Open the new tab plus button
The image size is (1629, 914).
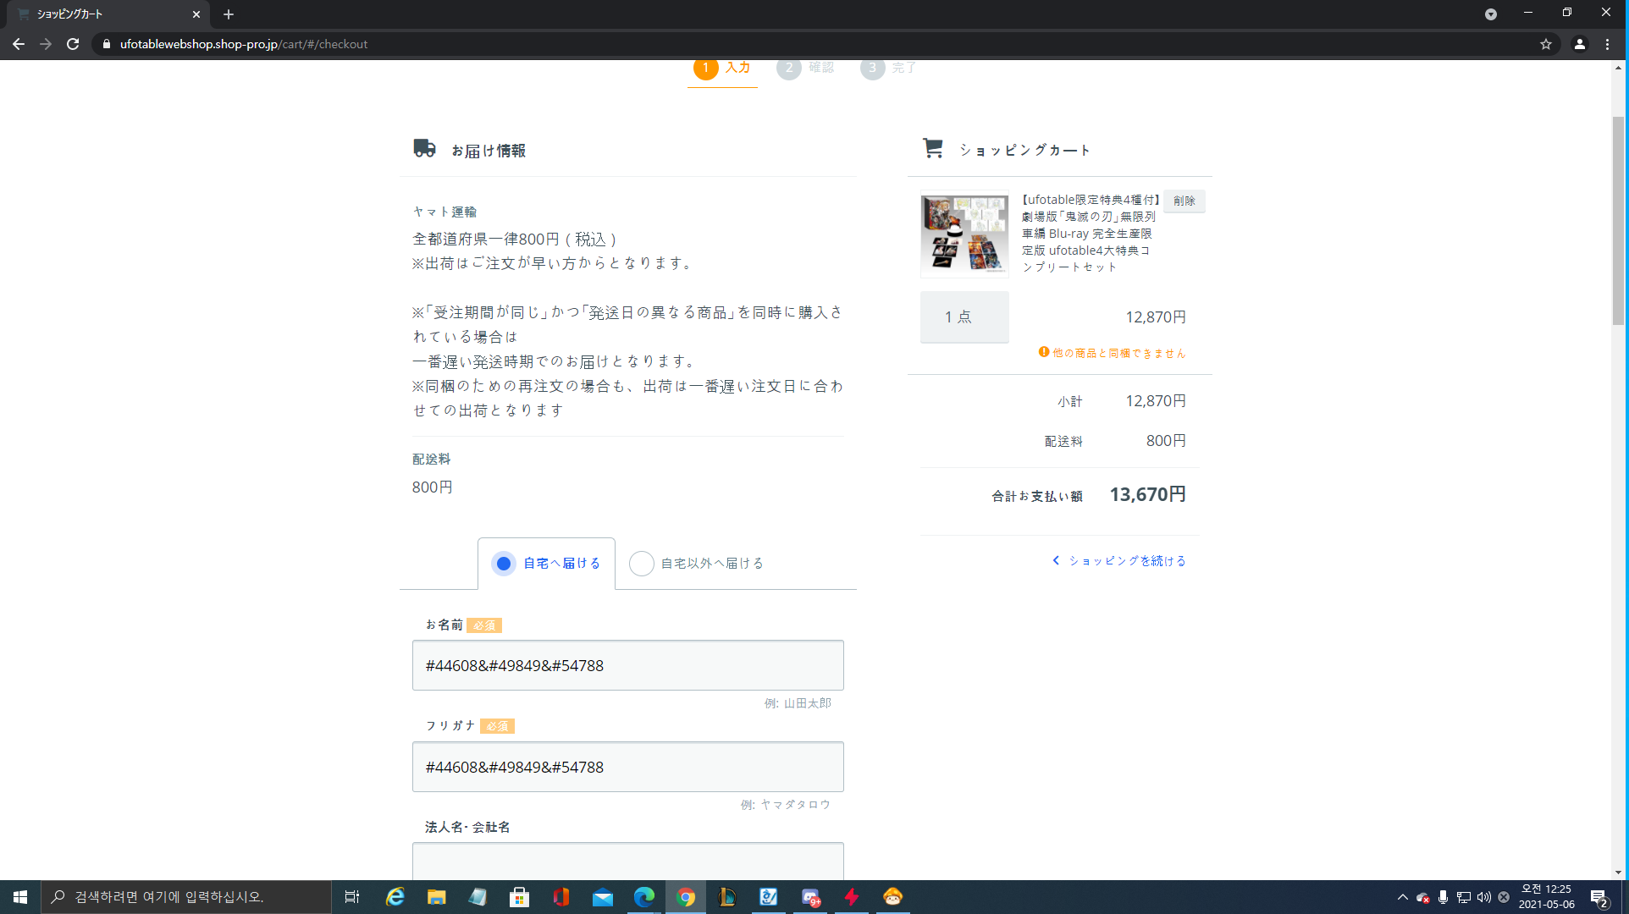click(x=229, y=14)
